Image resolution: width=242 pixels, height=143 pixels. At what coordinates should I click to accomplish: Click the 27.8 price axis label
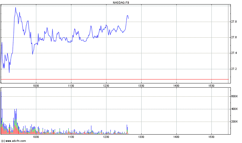pyautogui.click(x=234, y=22)
